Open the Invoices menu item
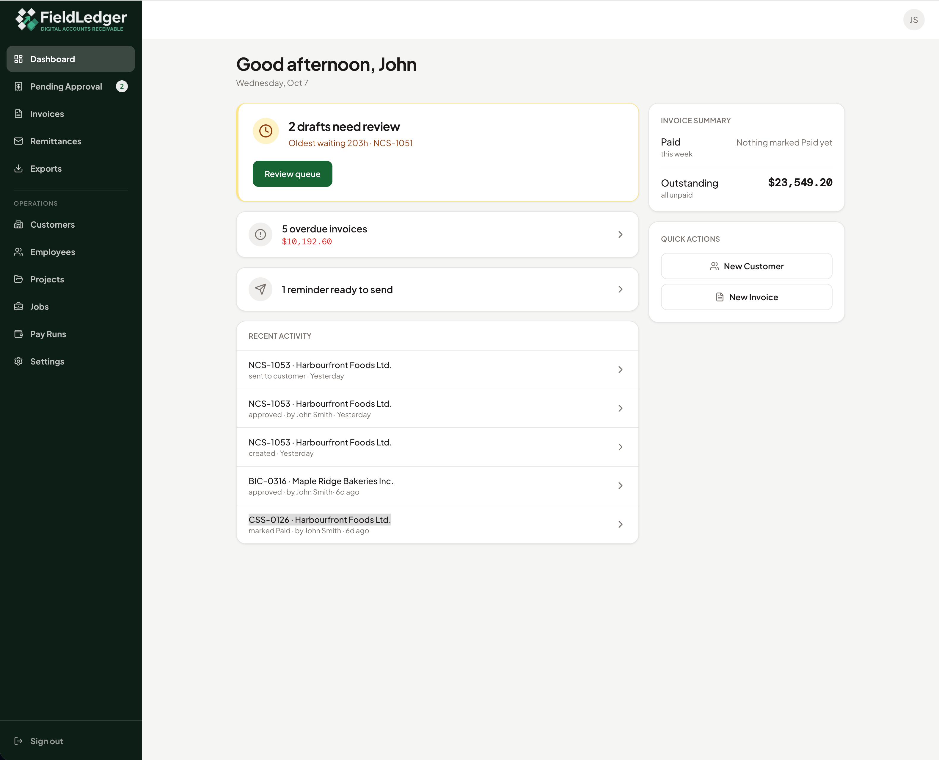 coord(71,114)
